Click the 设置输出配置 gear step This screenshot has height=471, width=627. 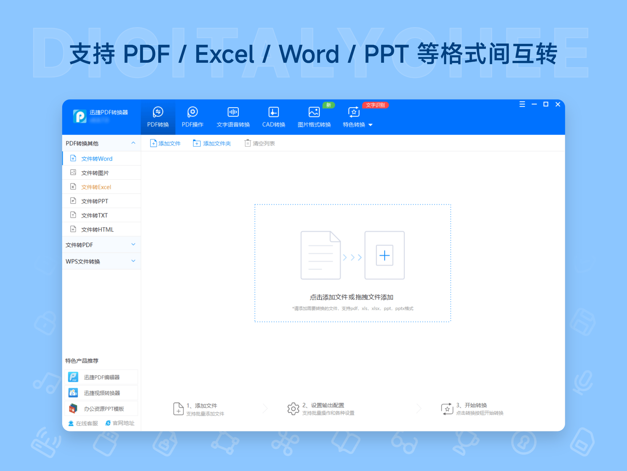pyautogui.click(x=293, y=409)
